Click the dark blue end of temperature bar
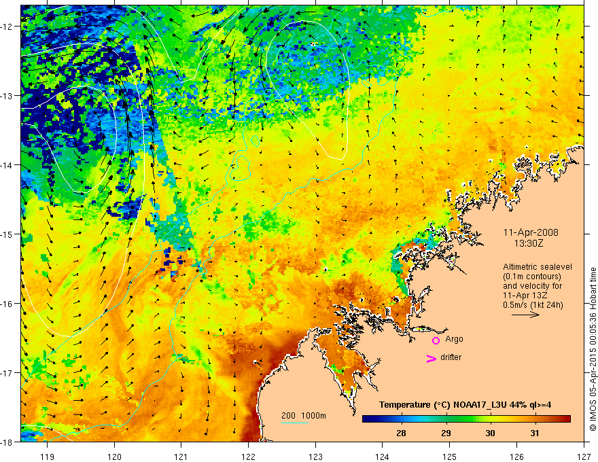This screenshot has width=598, height=462. pyautogui.click(x=366, y=419)
